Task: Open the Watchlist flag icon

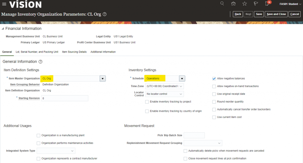Action: point(256,4)
